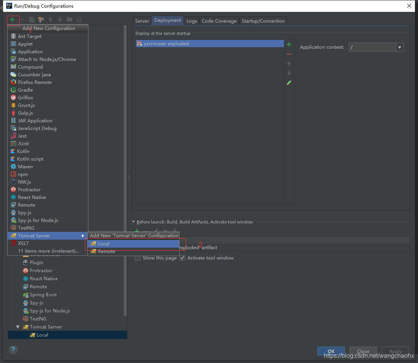Click Application context input field
Image resolution: width=418 pixels, height=363 pixels.
tap(372, 48)
